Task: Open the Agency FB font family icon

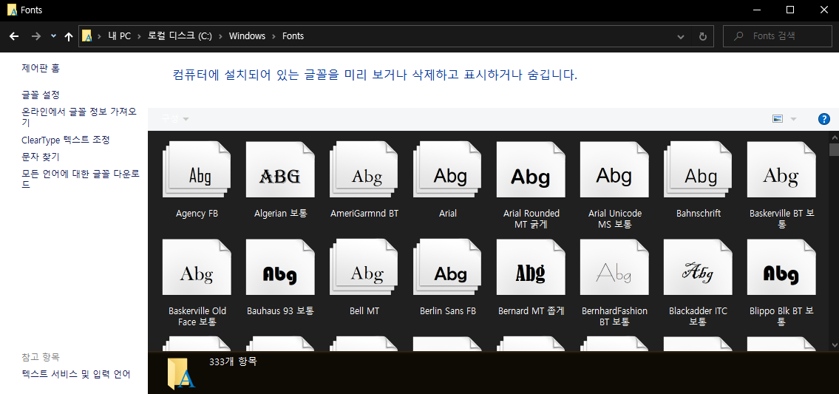Action: click(x=197, y=169)
